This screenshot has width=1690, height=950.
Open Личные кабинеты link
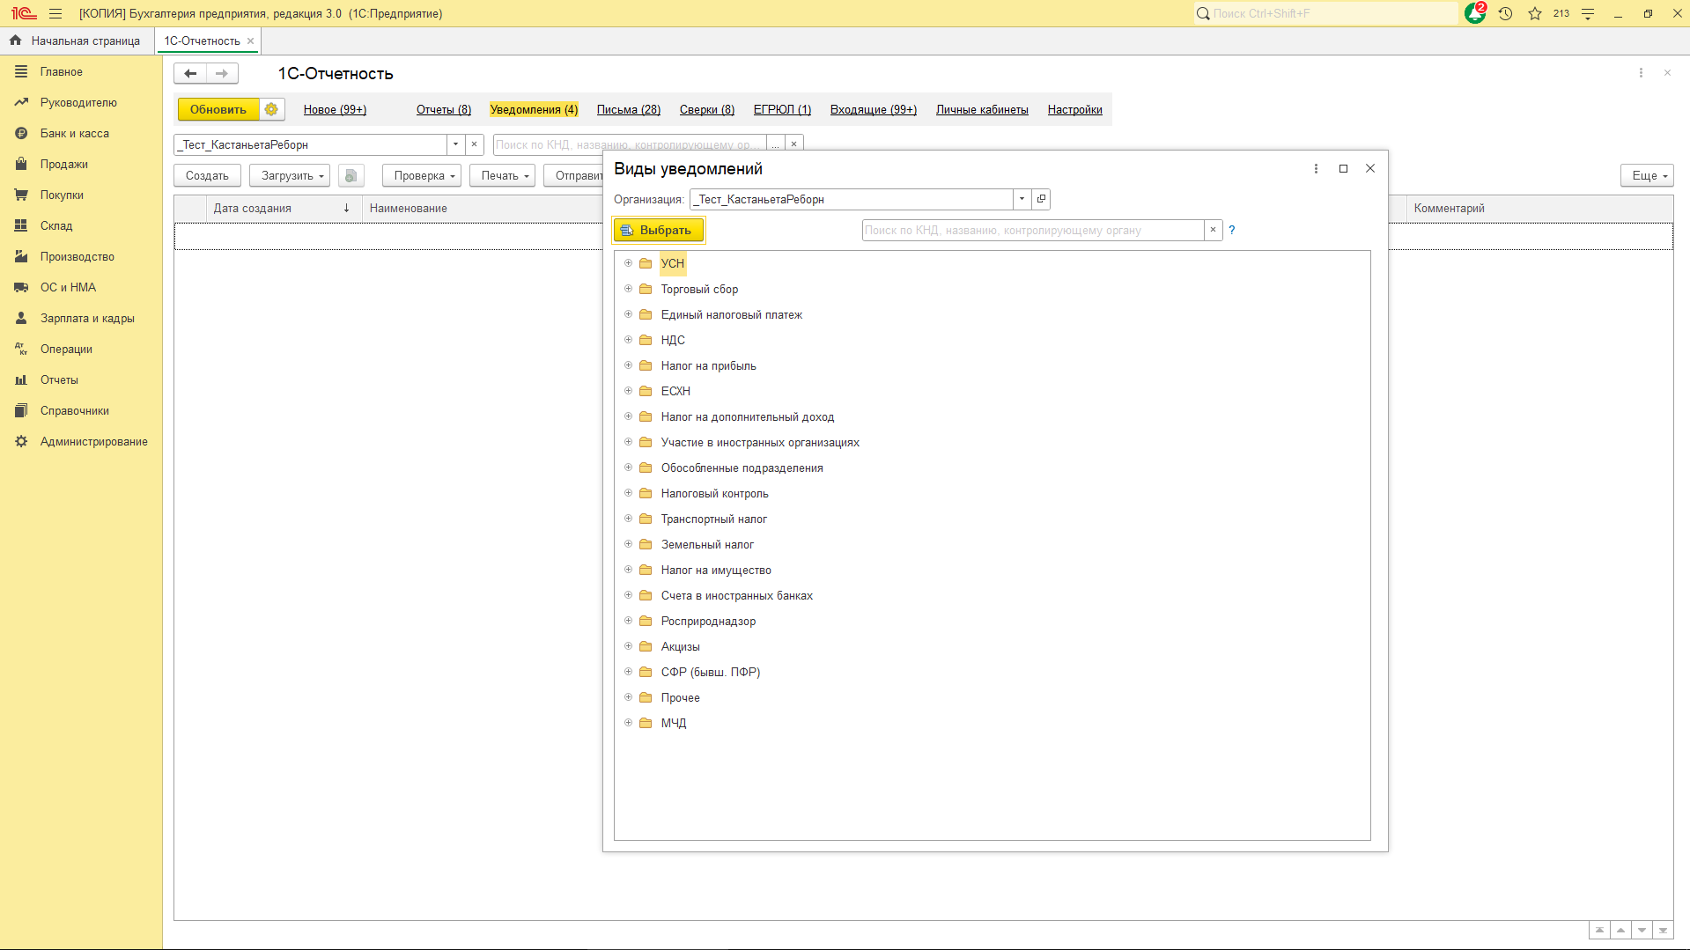click(982, 109)
